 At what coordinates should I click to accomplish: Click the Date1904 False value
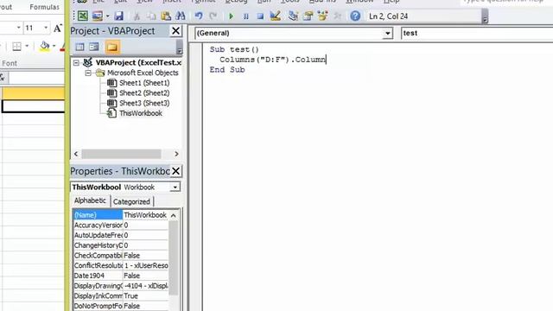pyautogui.click(x=145, y=276)
